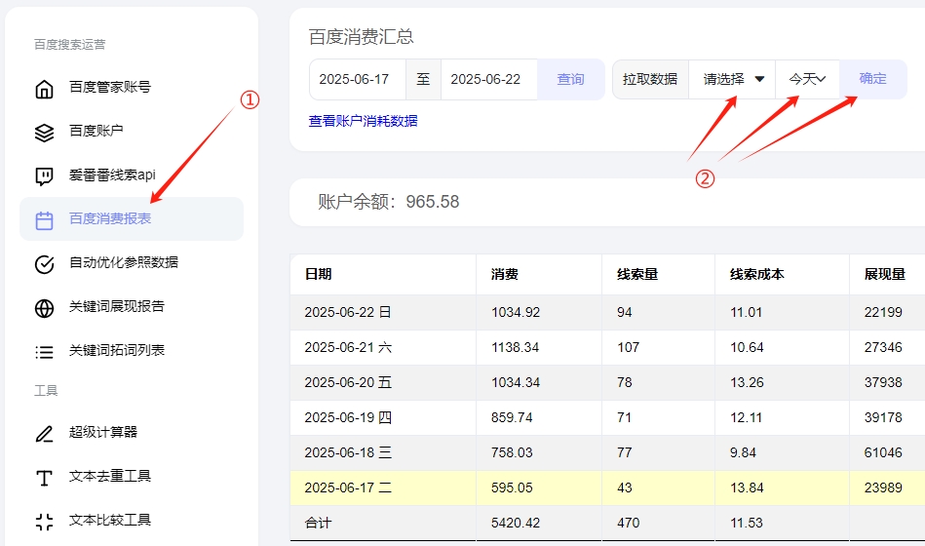
Task: Select the 2025-06-21 六 row date
Action: tap(348, 347)
